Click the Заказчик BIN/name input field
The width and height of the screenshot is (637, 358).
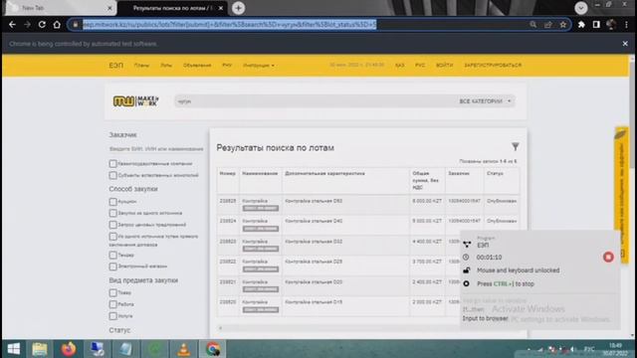point(156,149)
